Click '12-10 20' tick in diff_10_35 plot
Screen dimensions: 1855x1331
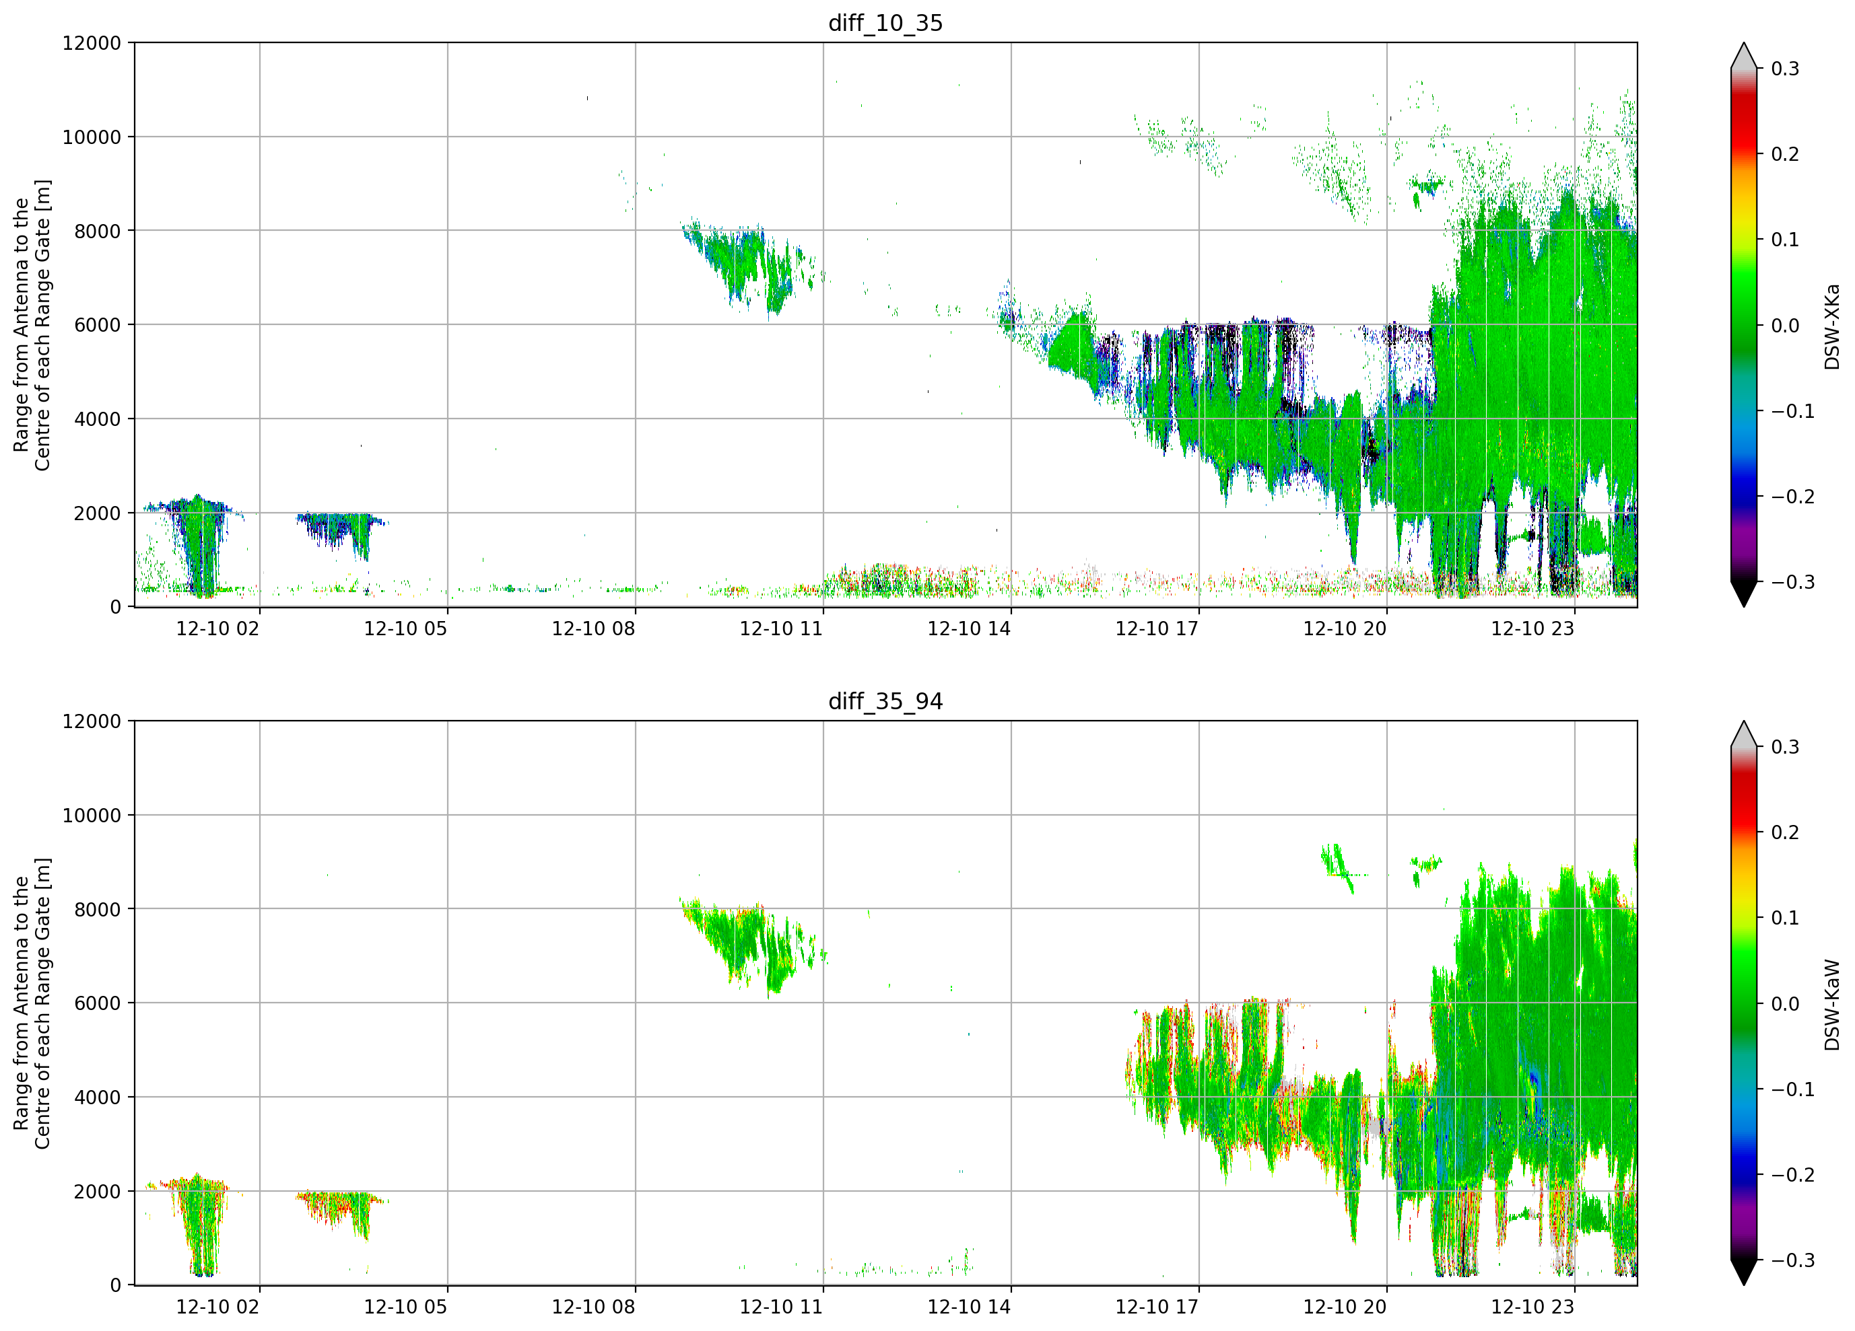(x=1345, y=628)
